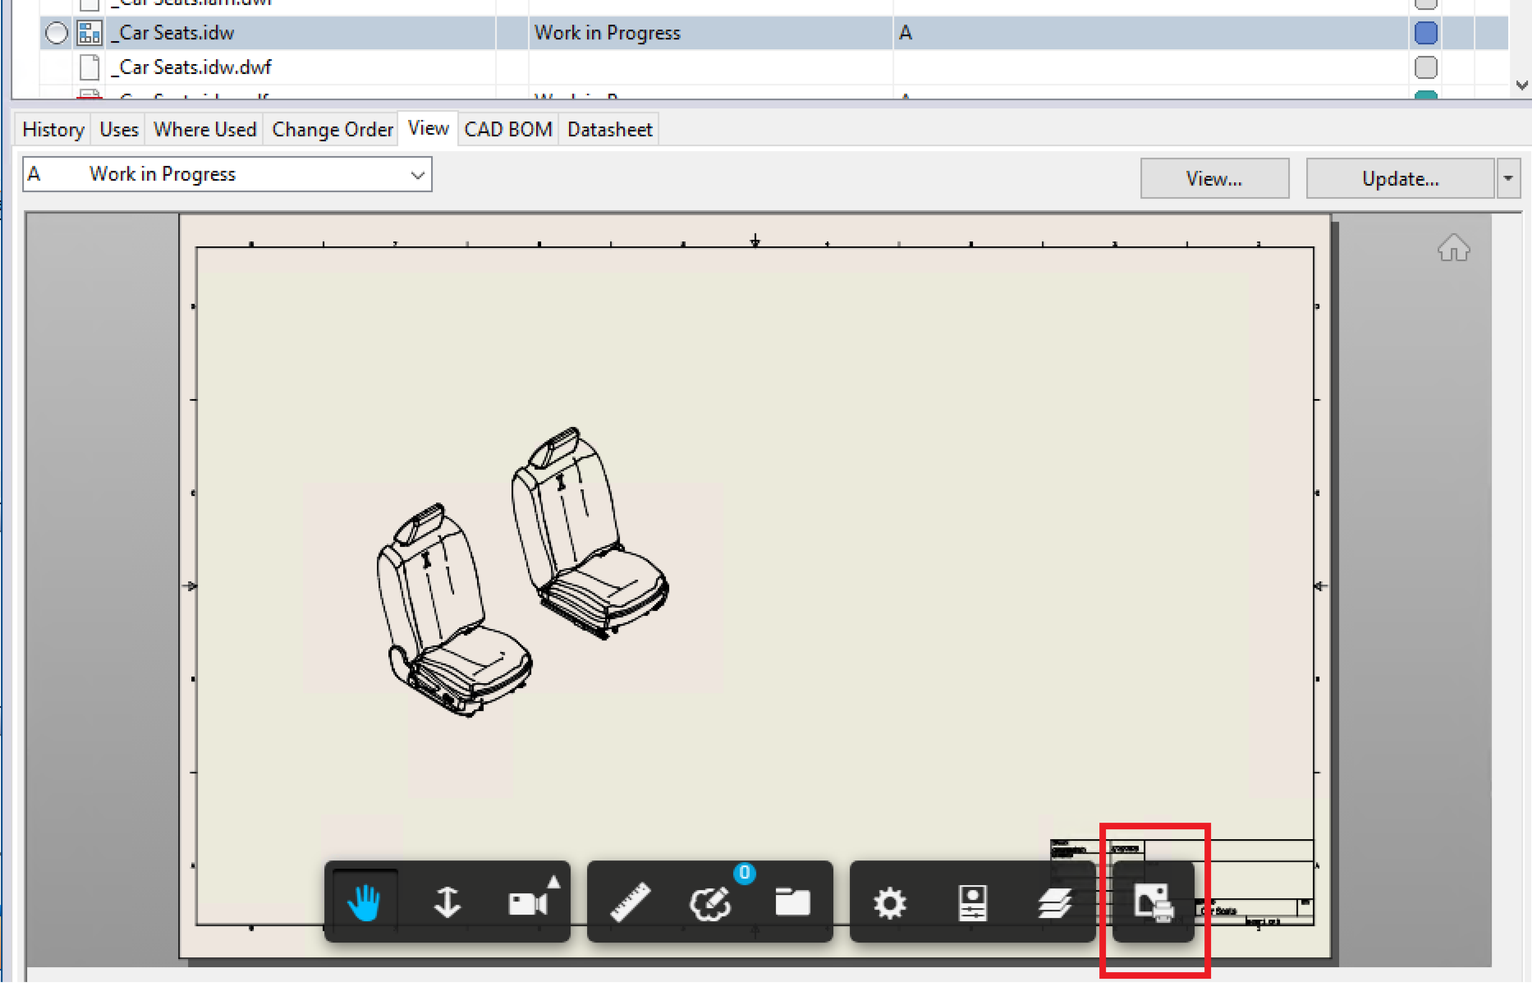Open the Where Used tab
The image size is (1532, 991).
click(x=204, y=129)
